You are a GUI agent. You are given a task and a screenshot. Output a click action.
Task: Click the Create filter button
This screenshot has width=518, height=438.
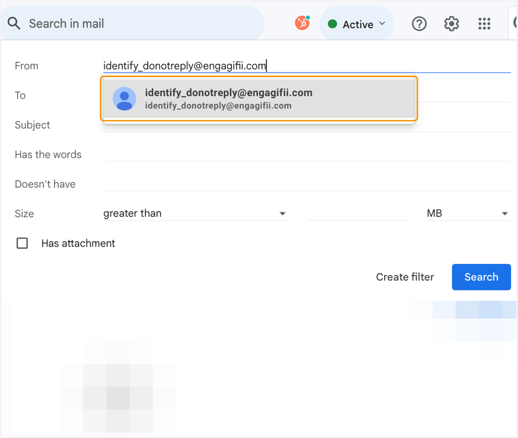[x=405, y=277]
